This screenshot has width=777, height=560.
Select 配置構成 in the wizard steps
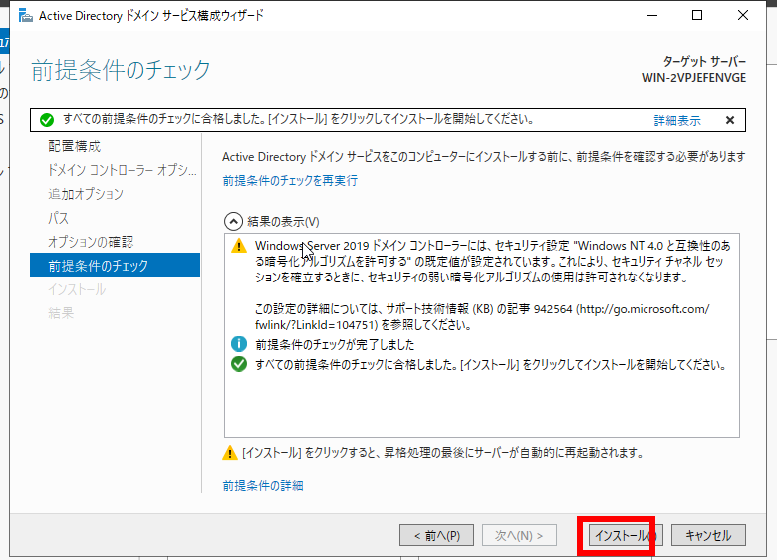click(x=75, y=146)
